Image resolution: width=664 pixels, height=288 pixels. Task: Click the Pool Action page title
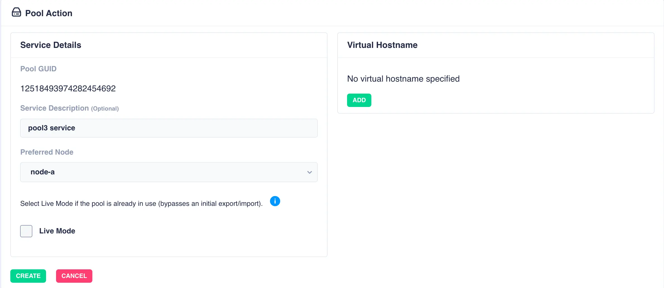49,13
